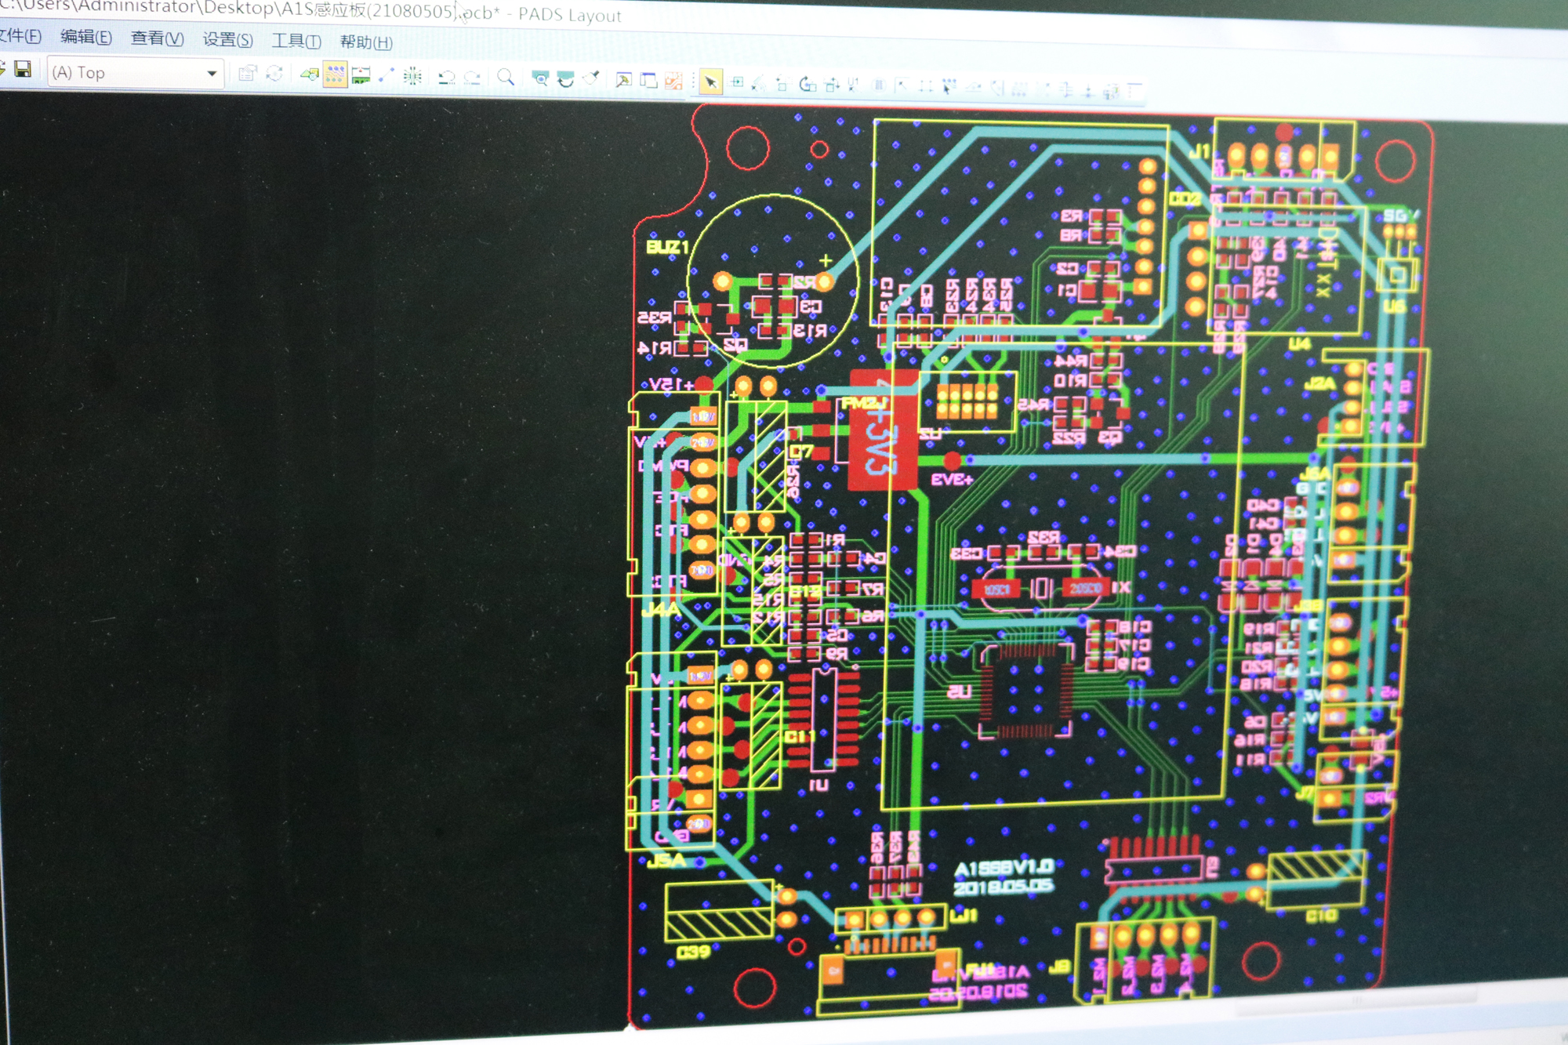This screenshot has width=1568, height=1045.
Task: Open the 文件(F) File menu
Action: [20, 36]
